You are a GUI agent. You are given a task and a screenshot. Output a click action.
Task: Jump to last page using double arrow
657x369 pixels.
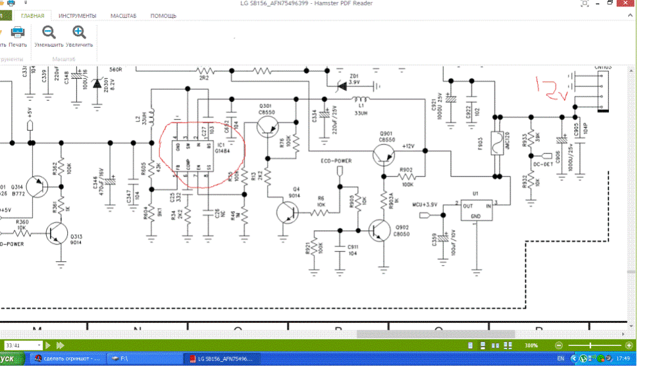pyautogui.click(x=60, y=345)
